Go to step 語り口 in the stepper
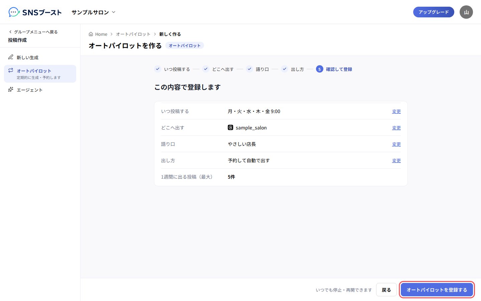This screenshot has height=301, width=481. [258, 69]
